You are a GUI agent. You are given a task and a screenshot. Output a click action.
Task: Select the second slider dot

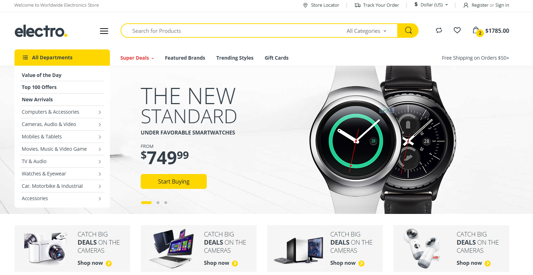click(158, 203)
